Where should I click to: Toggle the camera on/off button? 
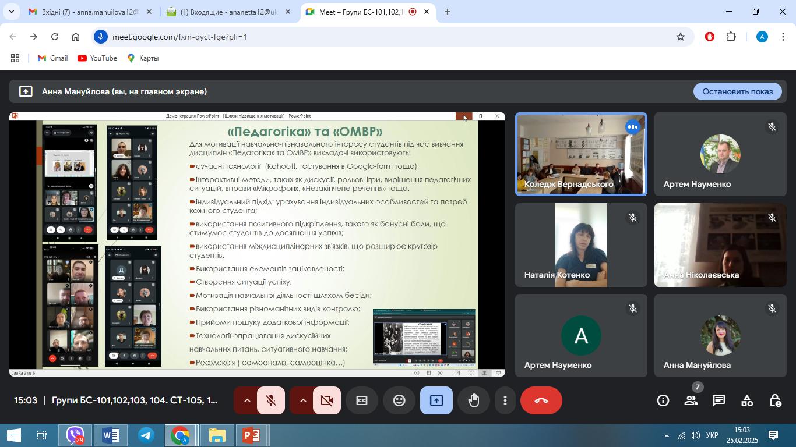click(327, 400)
